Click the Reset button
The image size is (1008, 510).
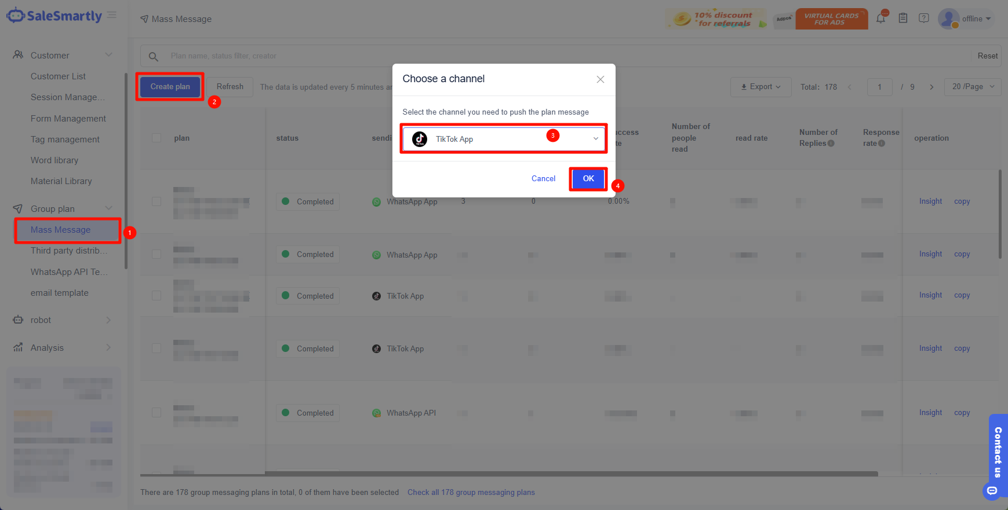[988, 56]
